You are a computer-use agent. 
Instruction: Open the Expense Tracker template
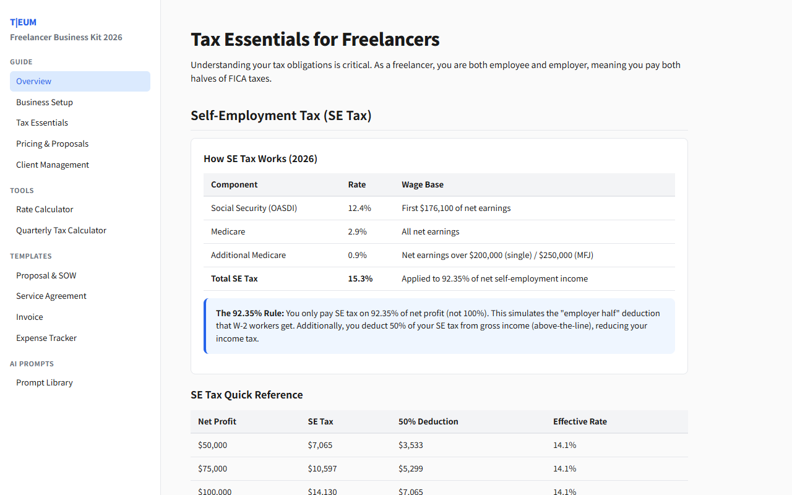tap(46, 338)
